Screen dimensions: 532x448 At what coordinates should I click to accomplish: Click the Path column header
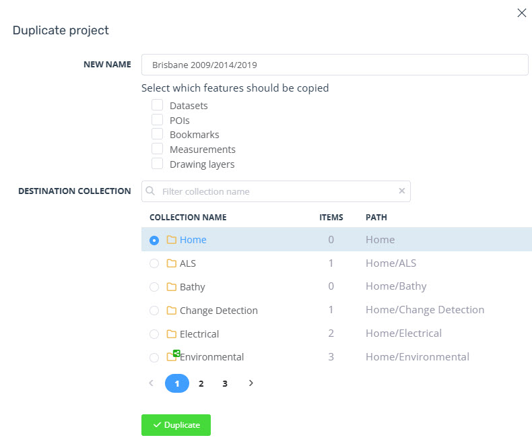376,217
